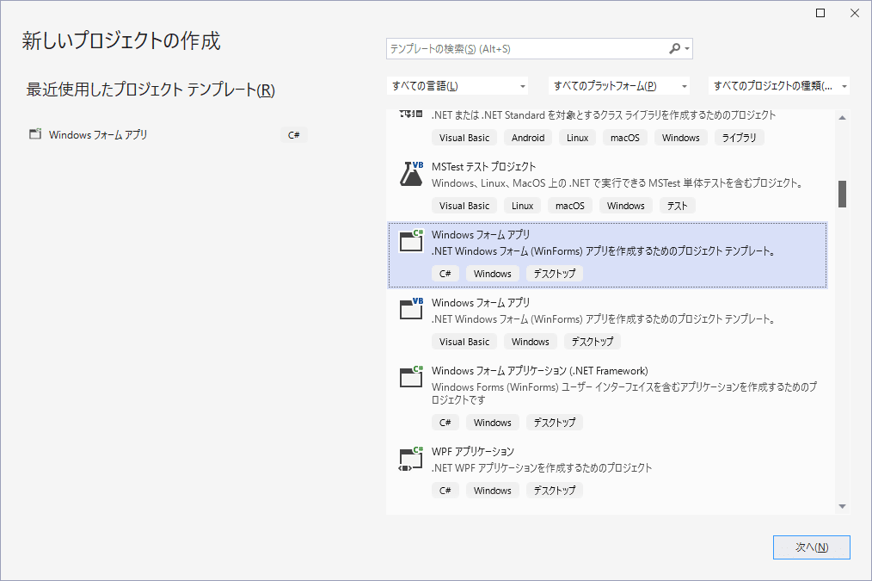Viewport: 872px width, 581px height.
Task: Click the Linux tag on MSTest project
Action: tap(522, 206)
